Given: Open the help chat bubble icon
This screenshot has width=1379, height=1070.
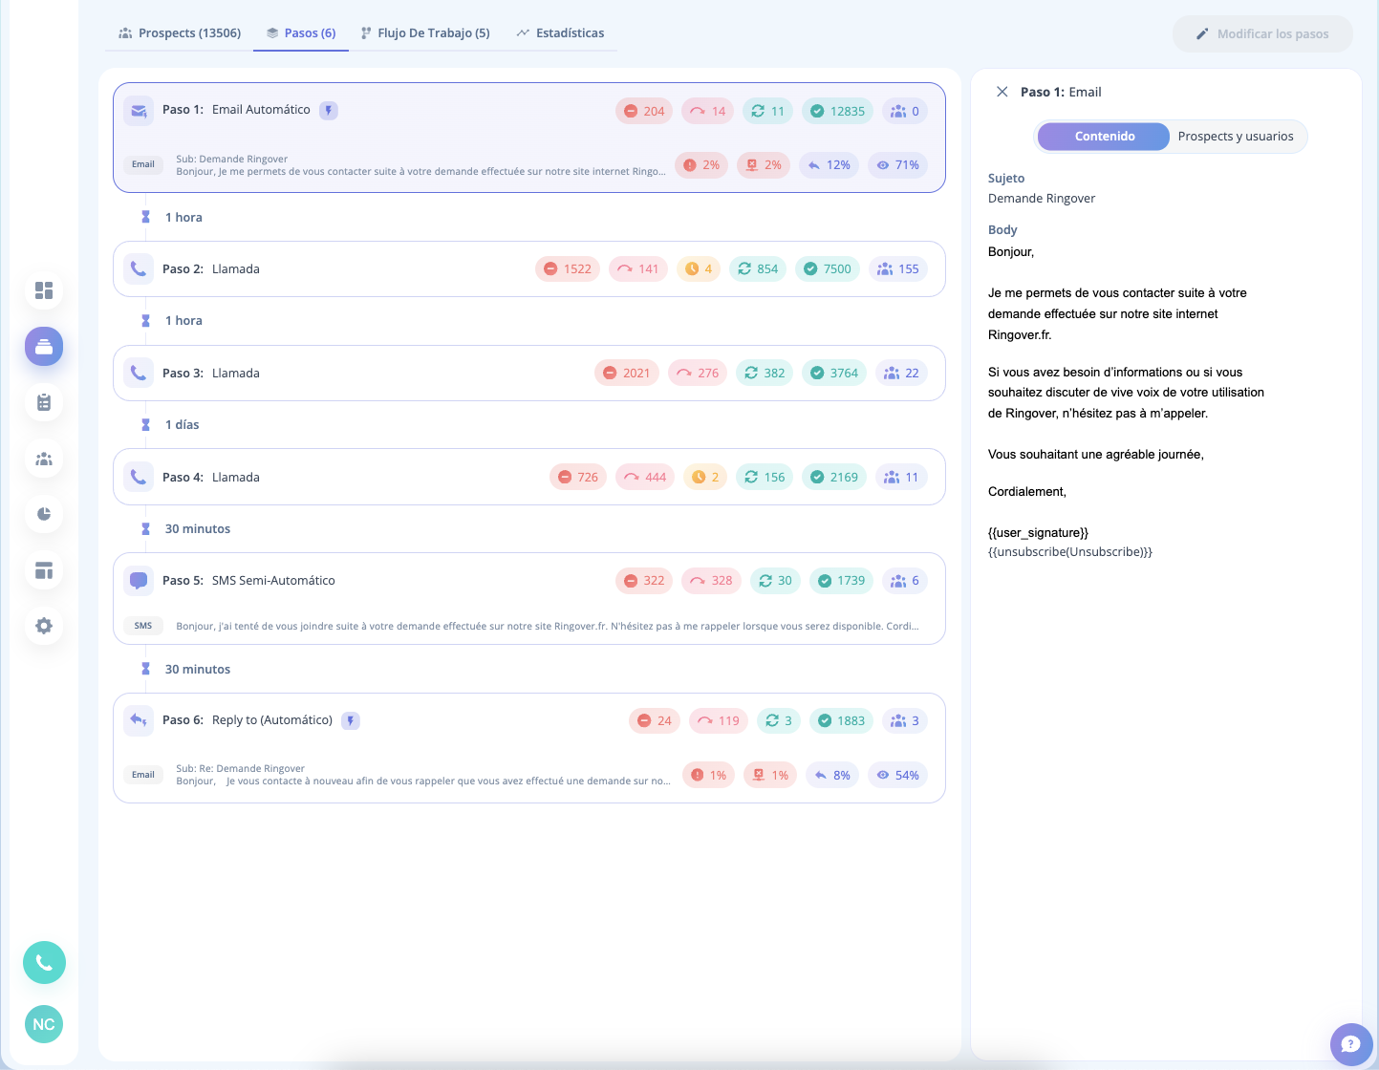Looking at the screenshot, I should coord(1350,1044).
